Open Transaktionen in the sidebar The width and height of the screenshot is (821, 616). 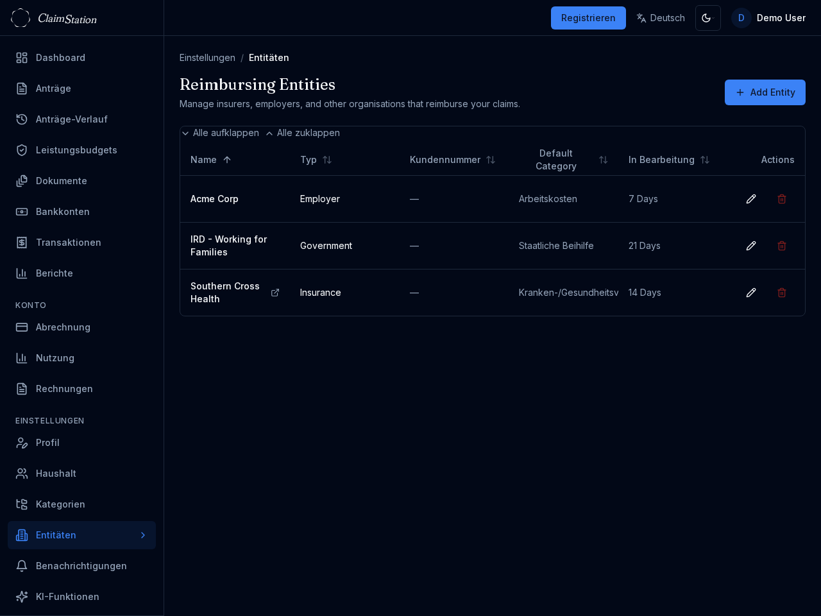(81, 243)
